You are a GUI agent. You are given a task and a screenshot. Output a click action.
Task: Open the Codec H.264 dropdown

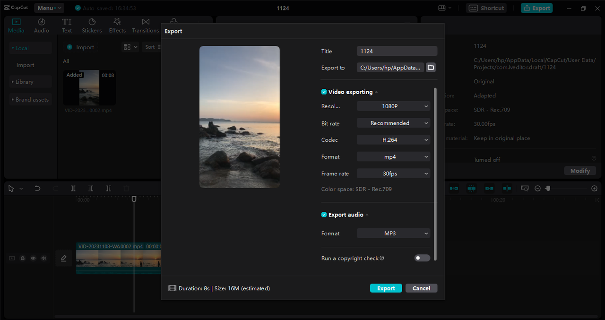(394, 140)
